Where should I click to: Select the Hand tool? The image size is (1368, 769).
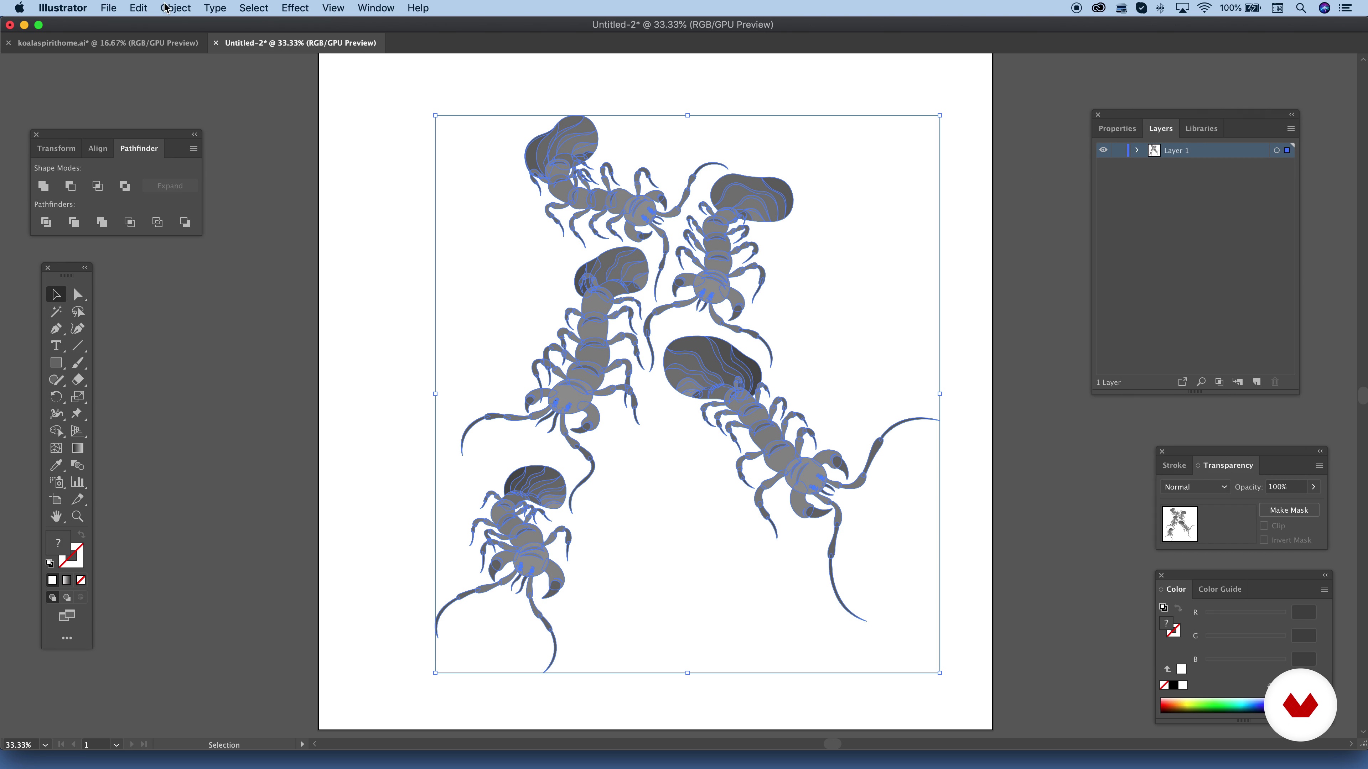pos(56,516)
